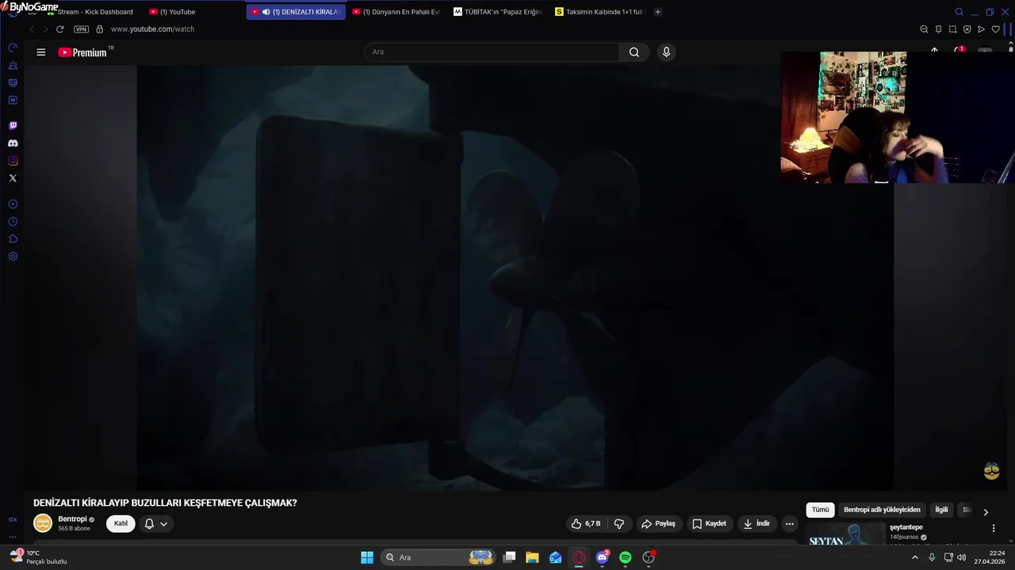Open sidebar settings gear icon
1015x570 pixels.
(13, 256)
